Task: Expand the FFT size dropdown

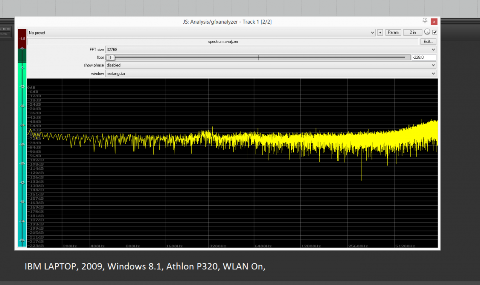Action: tap(270, 50)
